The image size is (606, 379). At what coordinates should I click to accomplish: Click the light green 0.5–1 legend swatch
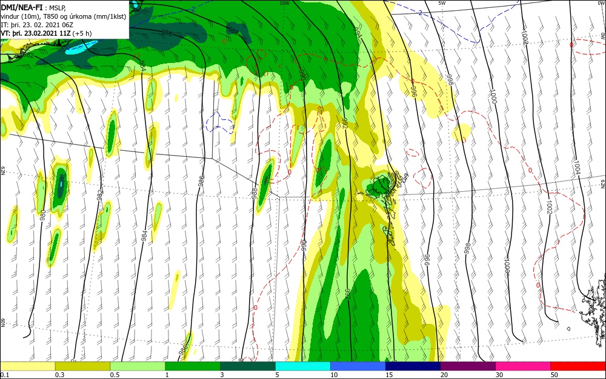[138, 366]
